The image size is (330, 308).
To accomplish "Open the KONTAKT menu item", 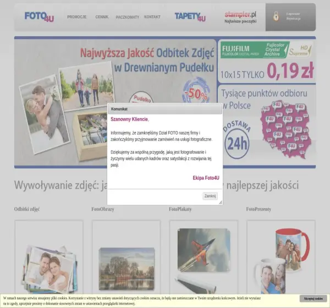I will pos(152,17).
